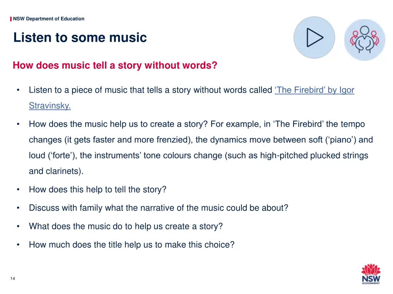Image resolution: width=393 pixels, height=294 pixels.
Task: Click the 'GOVERNMENT' text under the NSW logo
Action: tap(371, 283)
